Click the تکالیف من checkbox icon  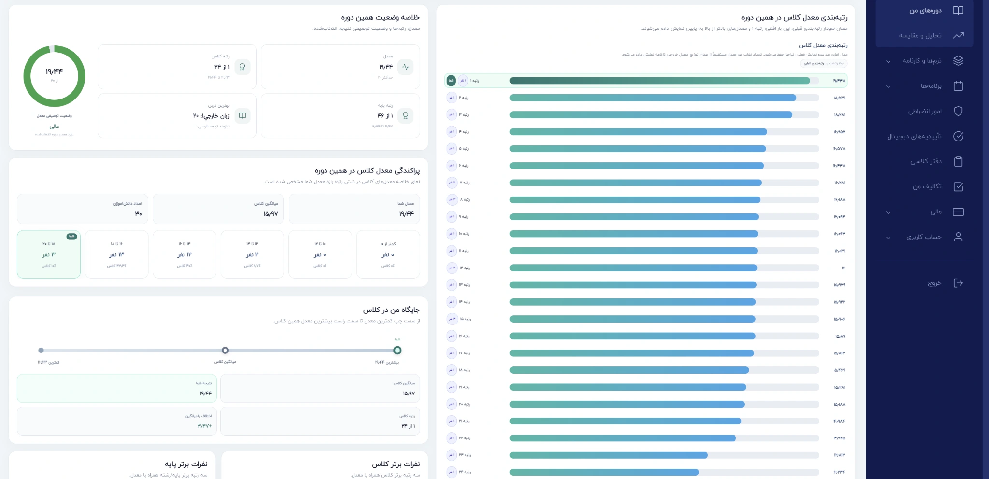click(x=958, y=186)
